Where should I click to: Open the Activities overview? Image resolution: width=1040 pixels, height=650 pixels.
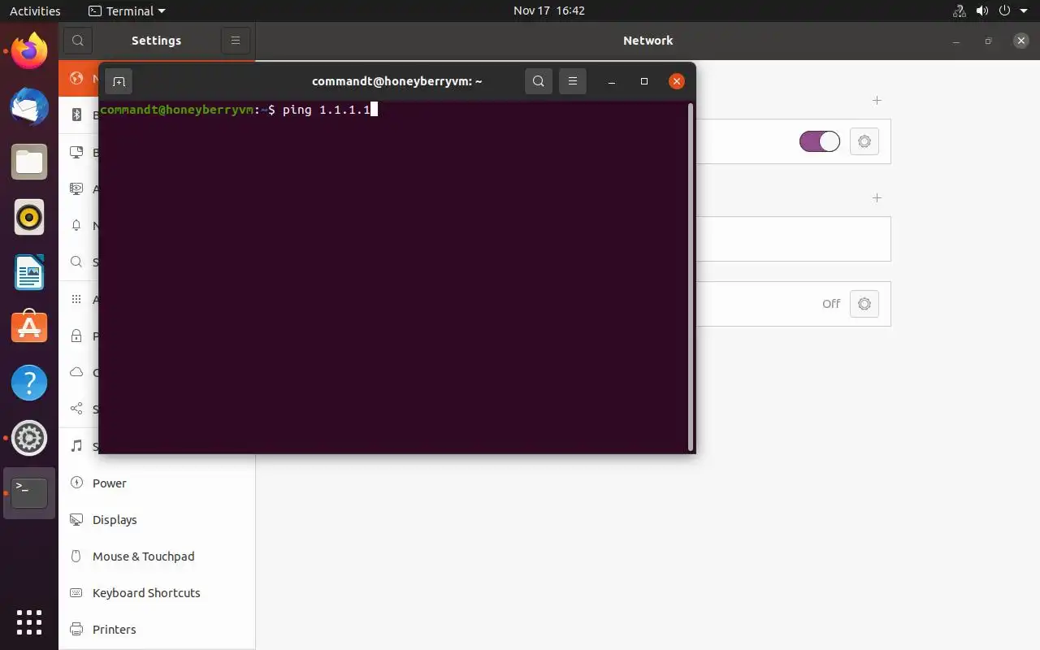coord(35,11)
